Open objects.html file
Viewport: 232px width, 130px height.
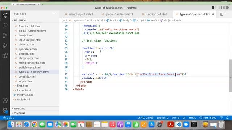(x=26, y=44)
